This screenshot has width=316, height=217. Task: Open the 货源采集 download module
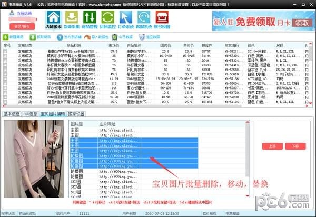tap(72, 19)
